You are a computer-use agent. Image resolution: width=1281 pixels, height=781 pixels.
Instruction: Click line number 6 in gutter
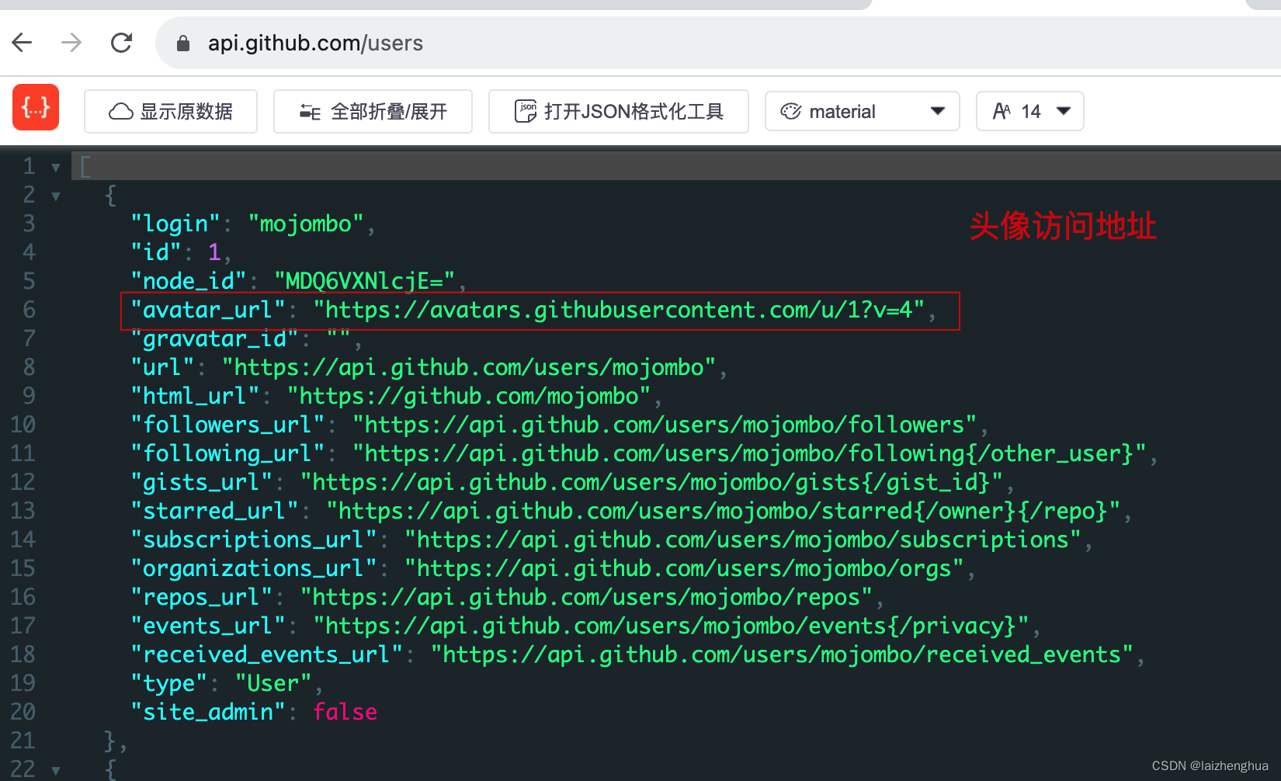click(x=29, y=311)
